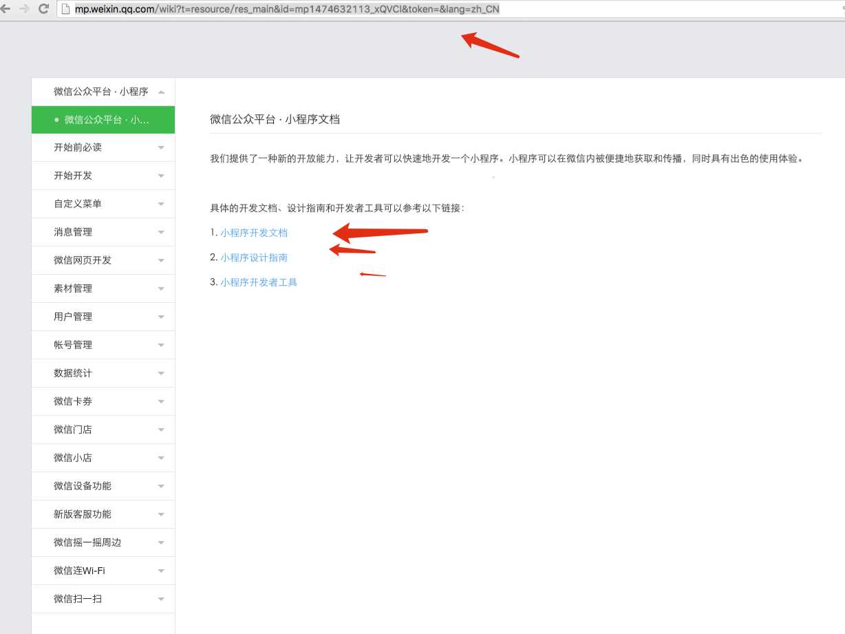This screenshot has height=634, width=845.
Task: Expand the 微信小店 section arrow
Action: 161,458
